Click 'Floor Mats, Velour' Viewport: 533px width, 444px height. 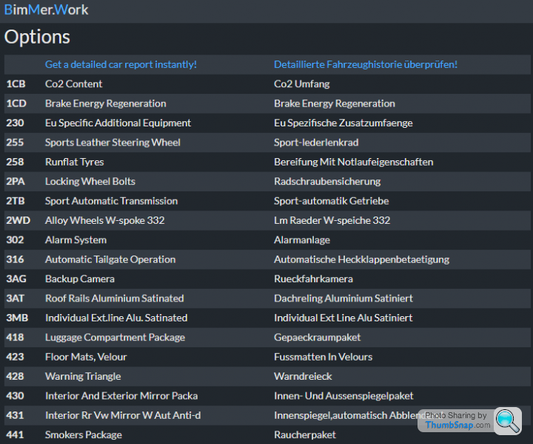click(86, 357)
